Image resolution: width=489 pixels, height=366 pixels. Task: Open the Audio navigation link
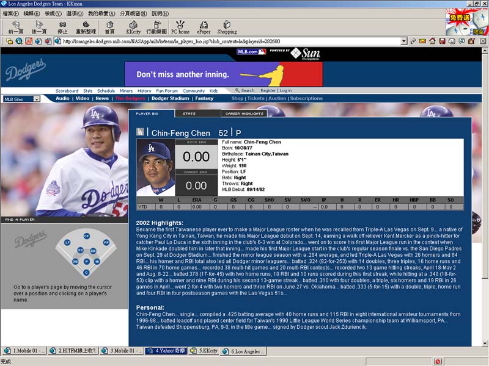pos(62,98)
